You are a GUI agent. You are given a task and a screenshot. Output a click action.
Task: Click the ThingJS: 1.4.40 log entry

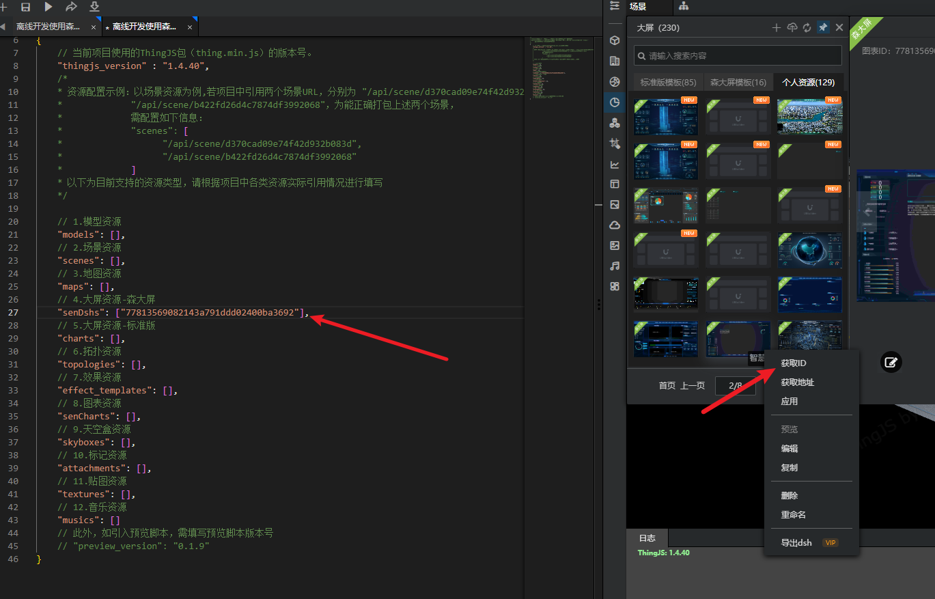(x=663, y=553)
